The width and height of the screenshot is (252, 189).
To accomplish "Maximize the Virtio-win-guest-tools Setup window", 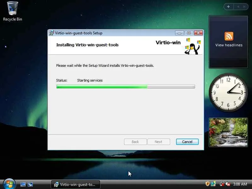I will tap(189, 33).
